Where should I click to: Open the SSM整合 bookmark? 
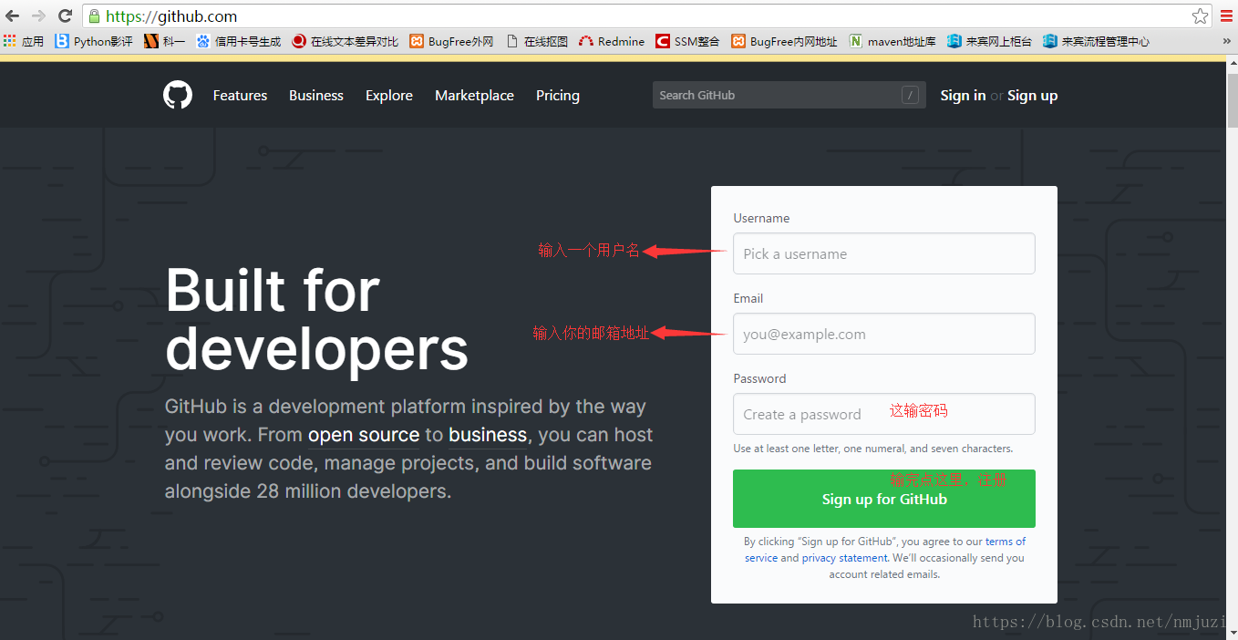tap(687, 41)
